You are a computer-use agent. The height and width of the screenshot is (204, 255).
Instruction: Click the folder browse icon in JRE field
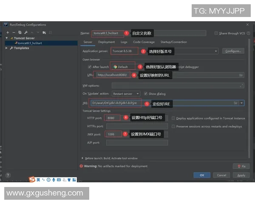[x=235, y=103]
